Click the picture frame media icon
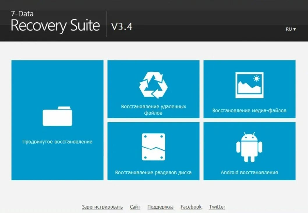Image resolution: width=308 pixels, height=213 pixels. tap(249, 85)
